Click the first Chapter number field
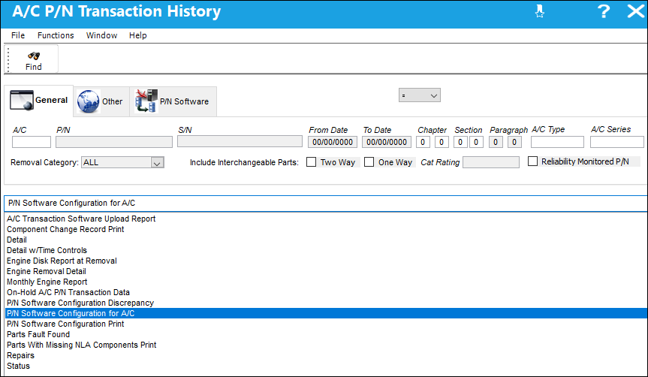Viewport: 648px width, 377px height. point(423,142)
